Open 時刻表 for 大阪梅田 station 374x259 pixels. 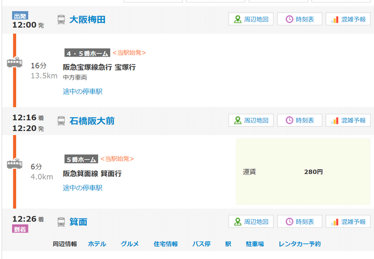(x=299, y=19)
